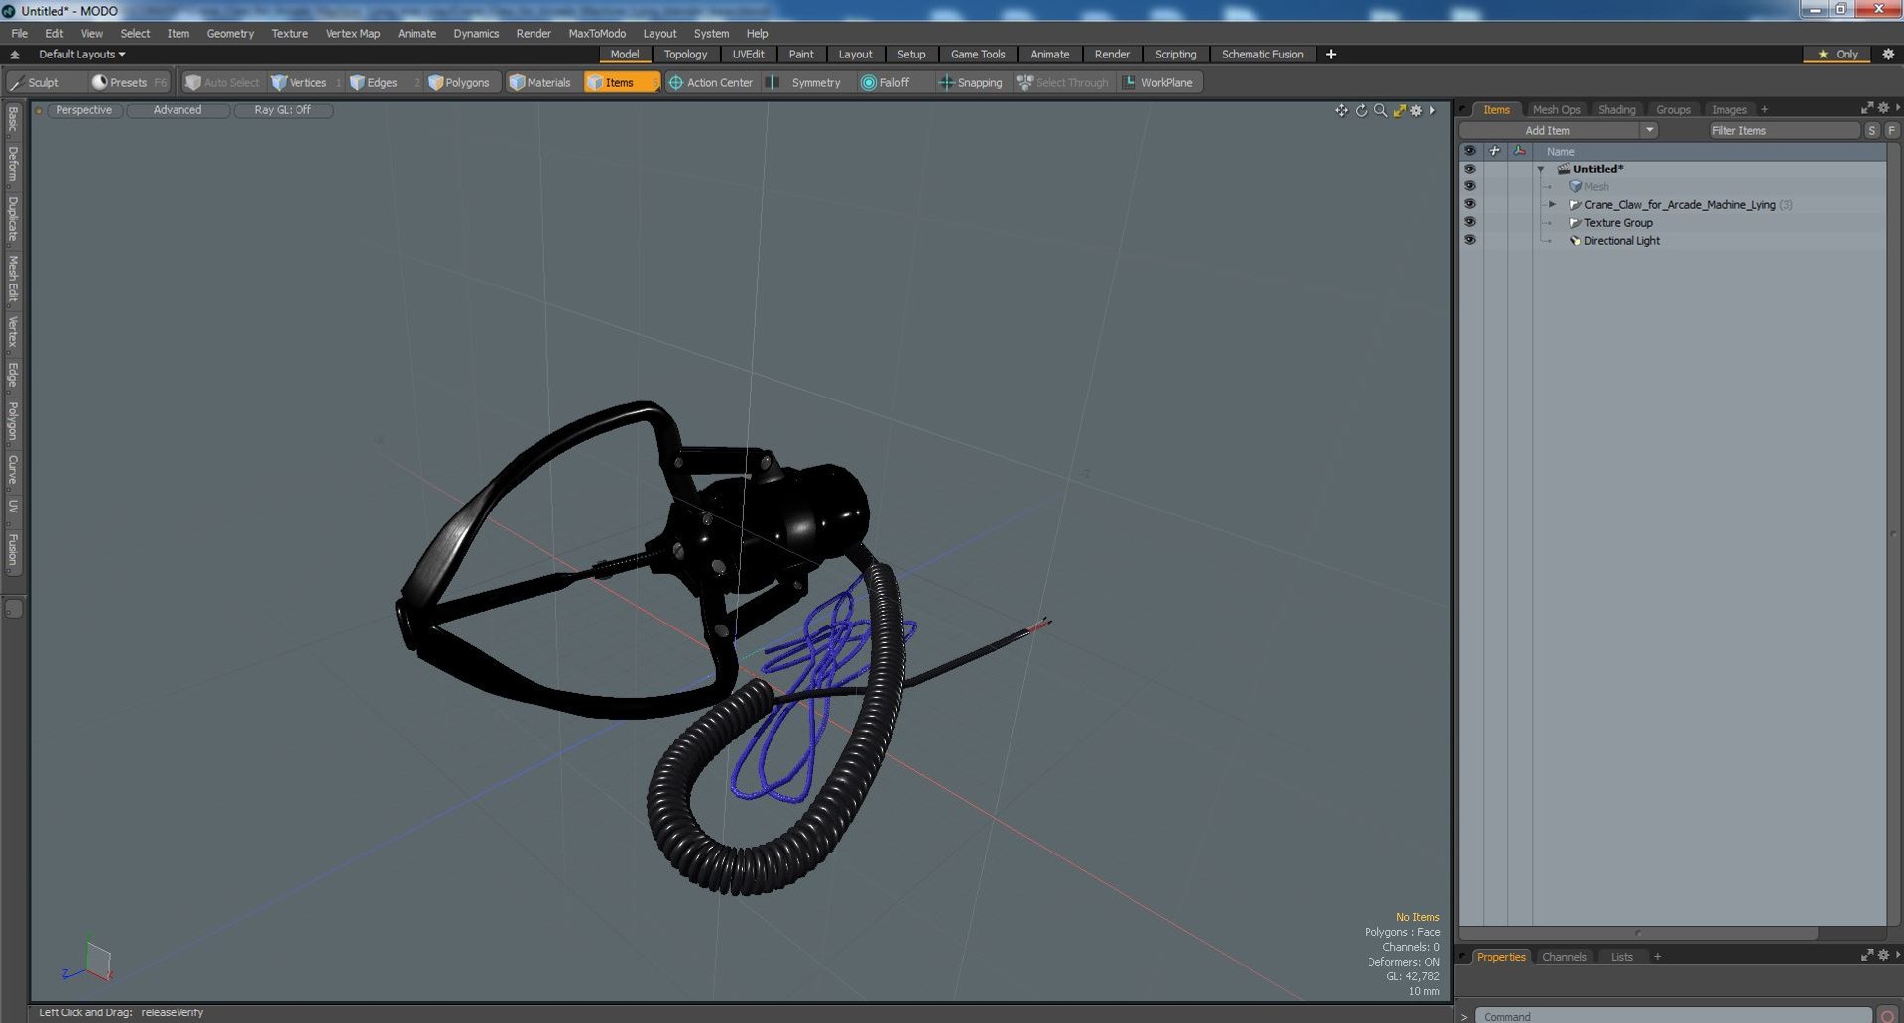Image resolution: width=1904 pixels, height=1023 pixels.
Task: Open Action Center options
Action: coord(711,82)
